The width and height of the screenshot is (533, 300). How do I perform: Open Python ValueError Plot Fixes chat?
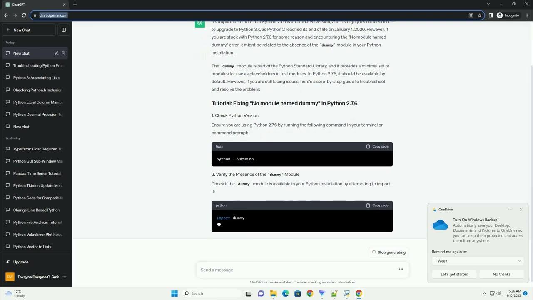click(35, 235)
